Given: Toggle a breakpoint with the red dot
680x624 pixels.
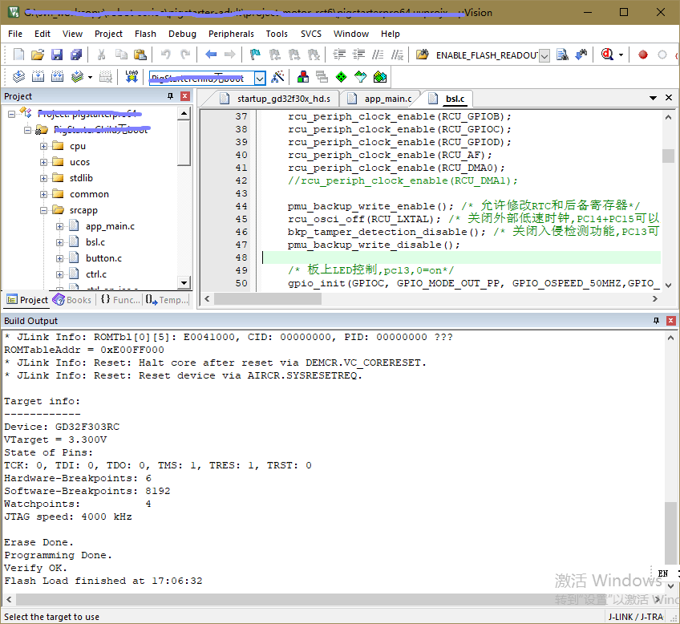Looking at the screenshot, I should (642, 55).
